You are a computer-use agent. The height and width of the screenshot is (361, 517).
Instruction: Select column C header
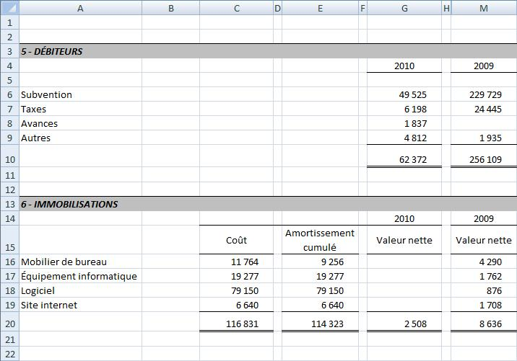(x=236, y=8)
